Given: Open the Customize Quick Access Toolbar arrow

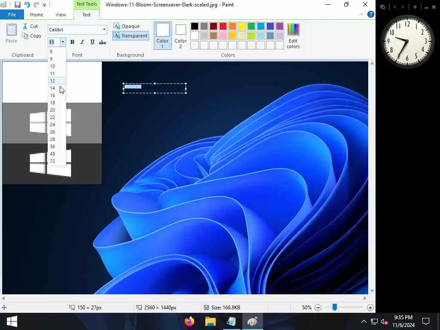Looking at the screenshot, I should pyautogui.click(x=44, y=5).
